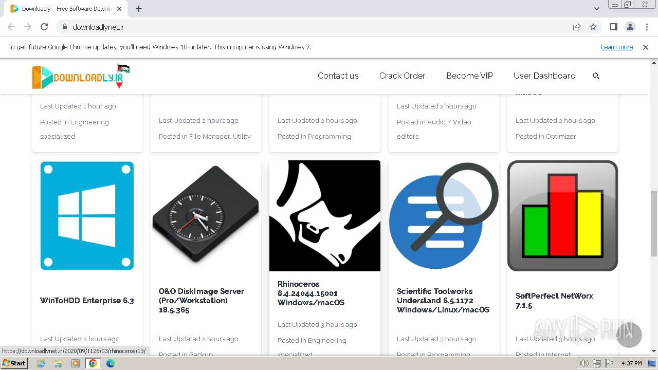Viewport: 658px width, 370px height.
Task: Click the site search magnifier icon
Action: click(596, 76)
